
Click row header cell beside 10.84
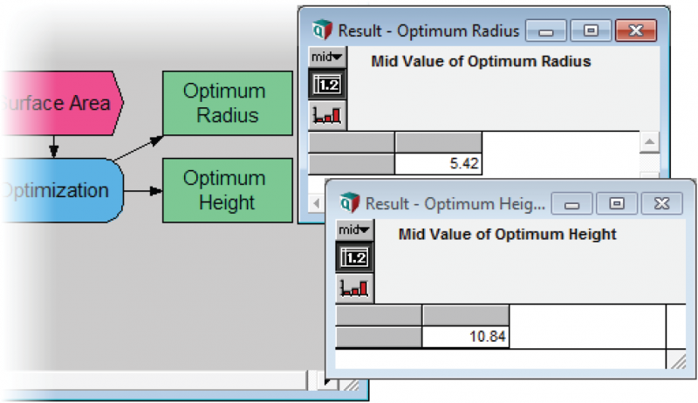[x=379, y=337]
